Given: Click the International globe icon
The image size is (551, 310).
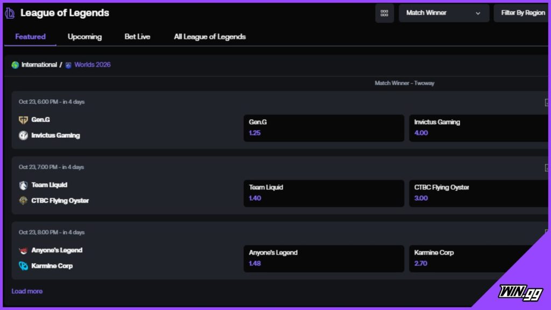Looking at the screenshot, I should point(15,65).
